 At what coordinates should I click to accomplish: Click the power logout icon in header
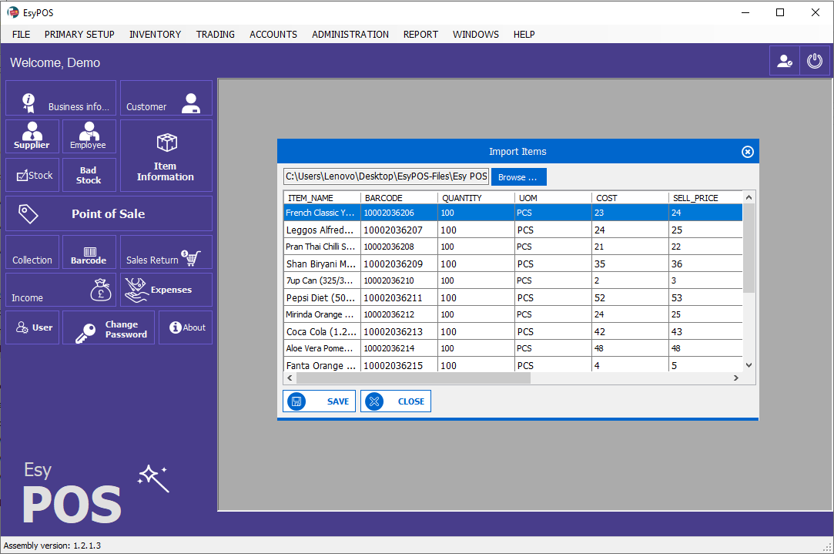pyautogui.click(x=814, y=61)
